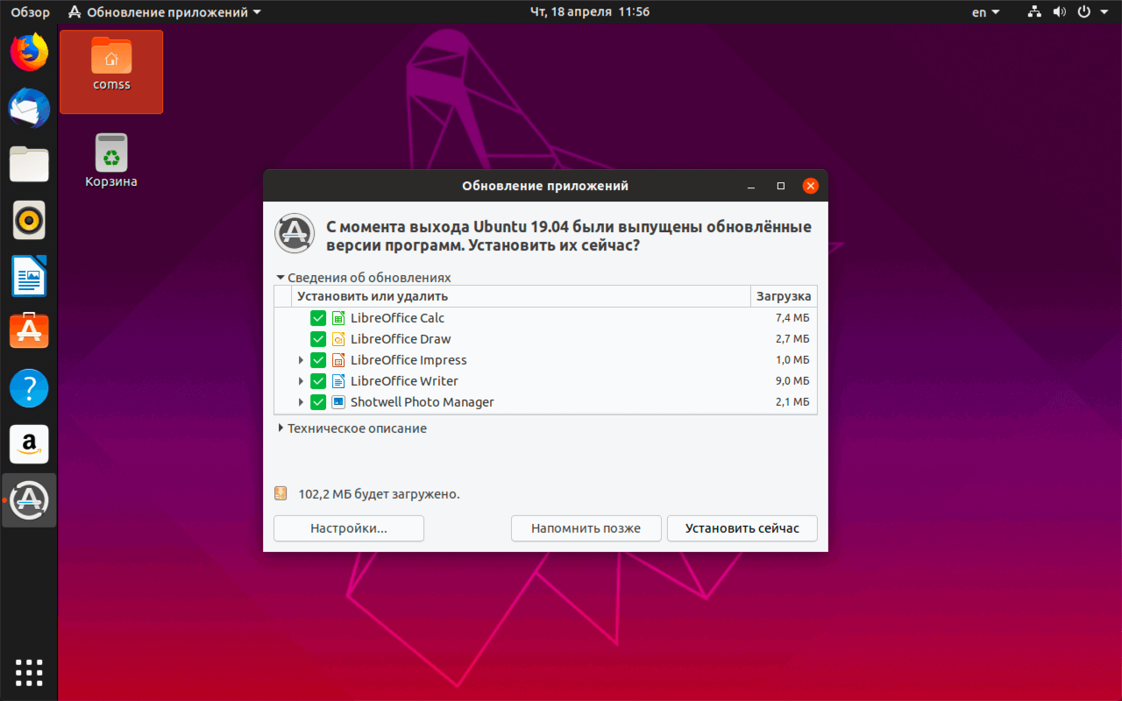
Task: Show the applications grid
Action: pos(29,671)
